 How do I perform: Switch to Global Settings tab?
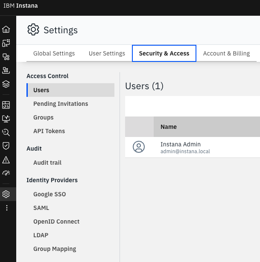click(x=54, y=53)
